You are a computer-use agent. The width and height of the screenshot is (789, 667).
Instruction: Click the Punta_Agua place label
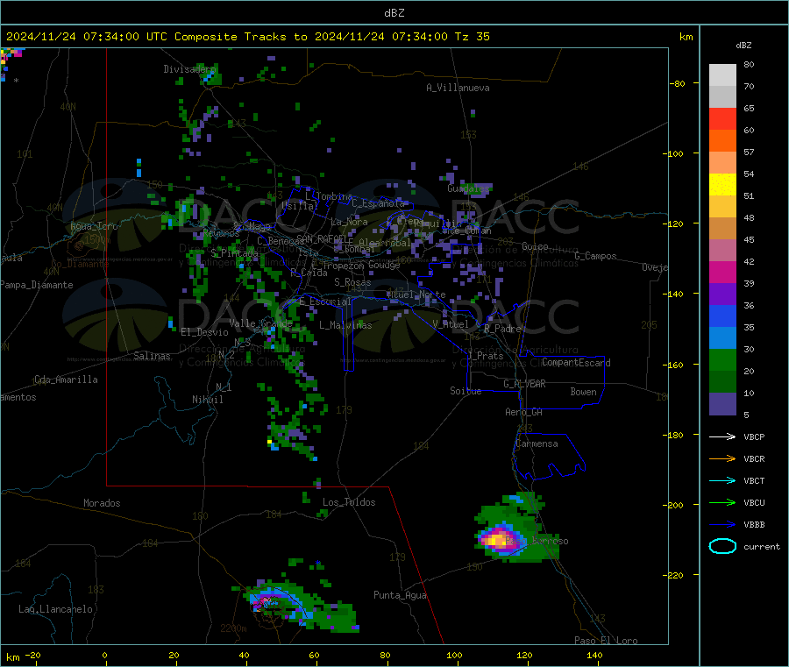pyautogui.click(x=400, y=595)
